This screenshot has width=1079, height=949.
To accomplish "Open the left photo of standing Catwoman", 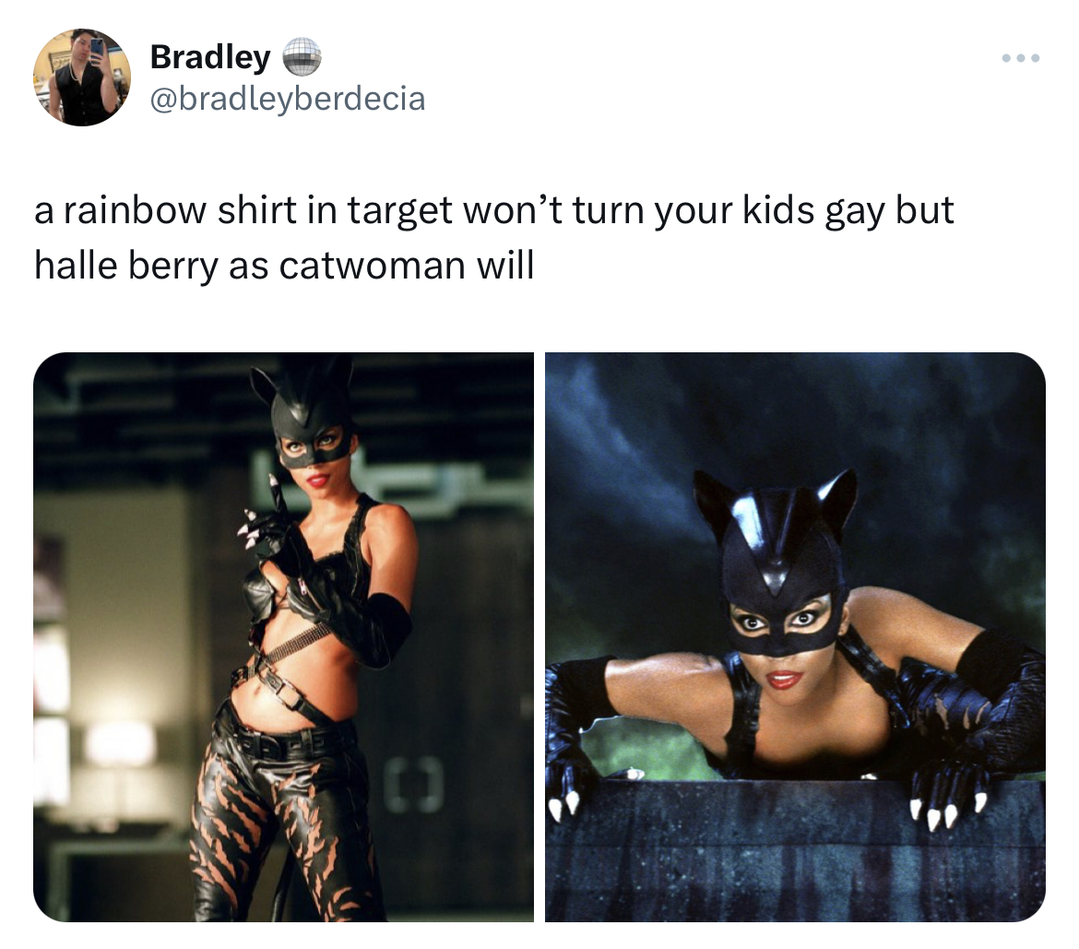I will click(283, 636).
